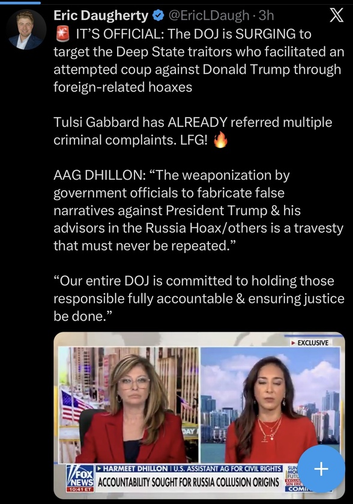Open Eric Daugherty's profile picture

click(x=26, y=29)
